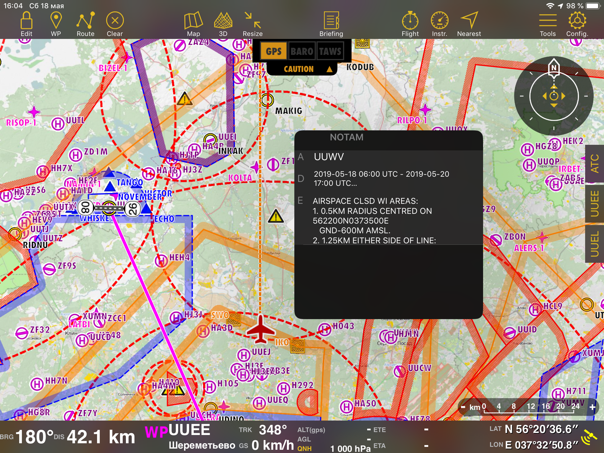The height and width of the screenshot is (453, 604).
Task: Zoom in with scale plus button
Action: [592, 407]
